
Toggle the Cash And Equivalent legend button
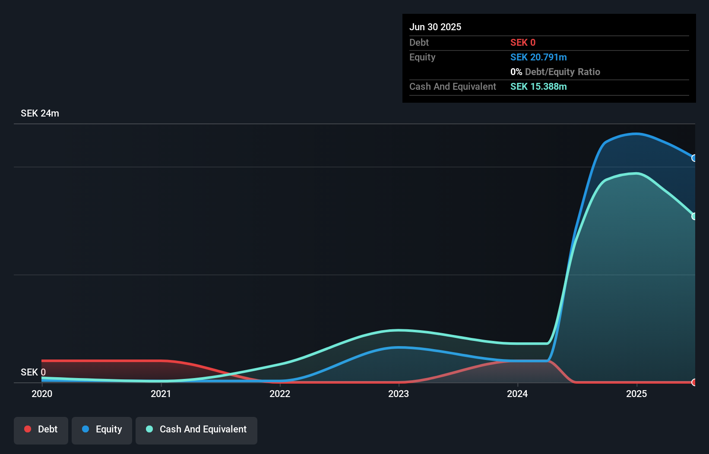(196, 430)
